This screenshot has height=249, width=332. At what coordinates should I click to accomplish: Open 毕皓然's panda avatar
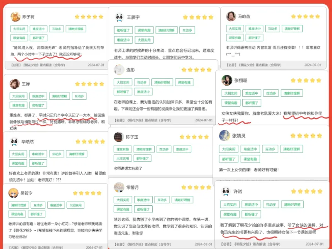(14, 142)
